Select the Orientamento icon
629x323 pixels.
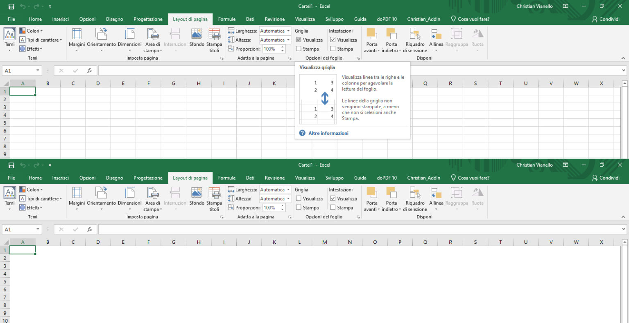click(101, 40)
